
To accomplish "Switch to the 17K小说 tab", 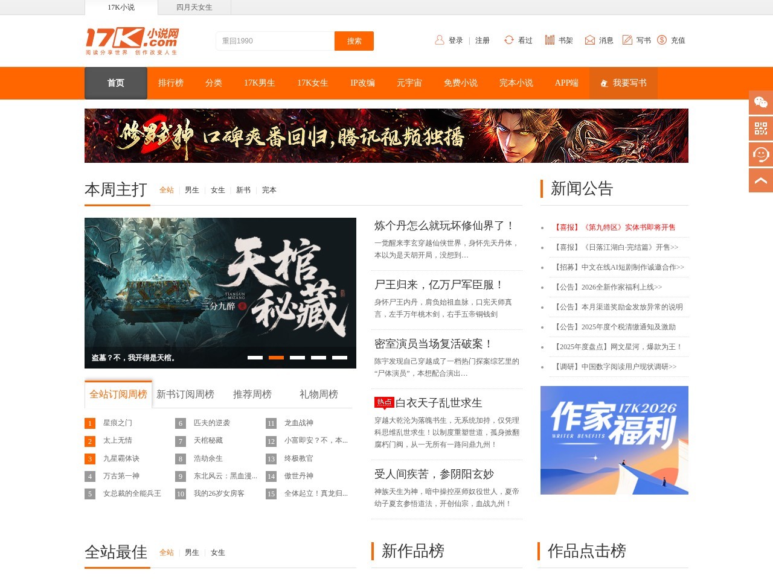I will tap(121, 7).
